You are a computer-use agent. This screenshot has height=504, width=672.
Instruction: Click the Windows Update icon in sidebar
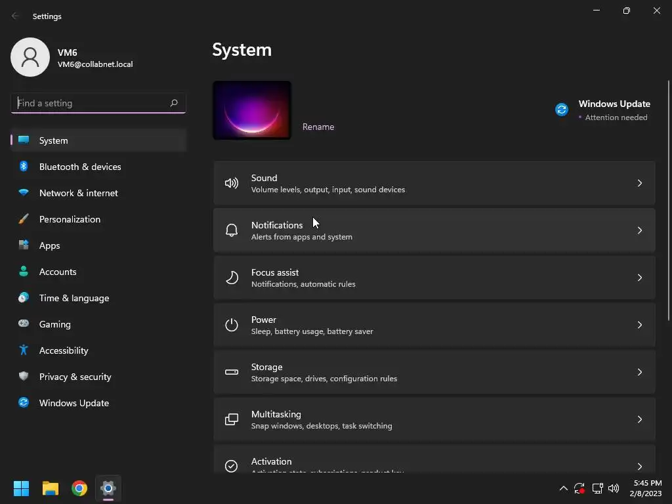[x=24, y=402]
